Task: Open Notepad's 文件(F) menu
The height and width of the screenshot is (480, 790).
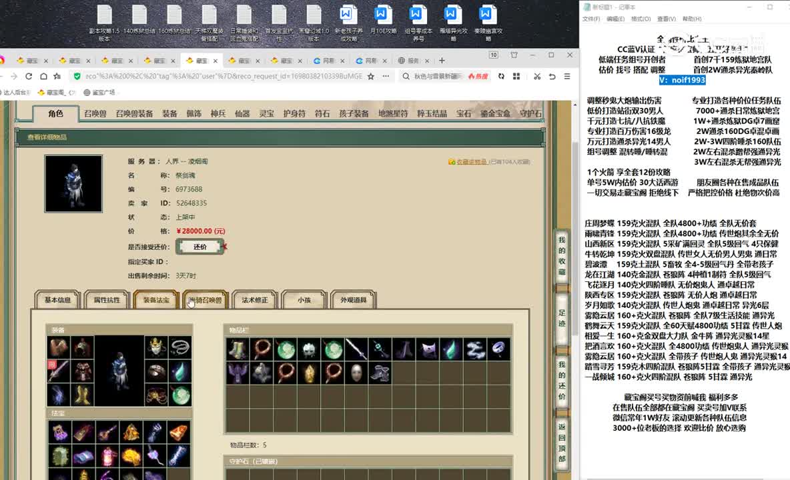Action: click(591, 19)
